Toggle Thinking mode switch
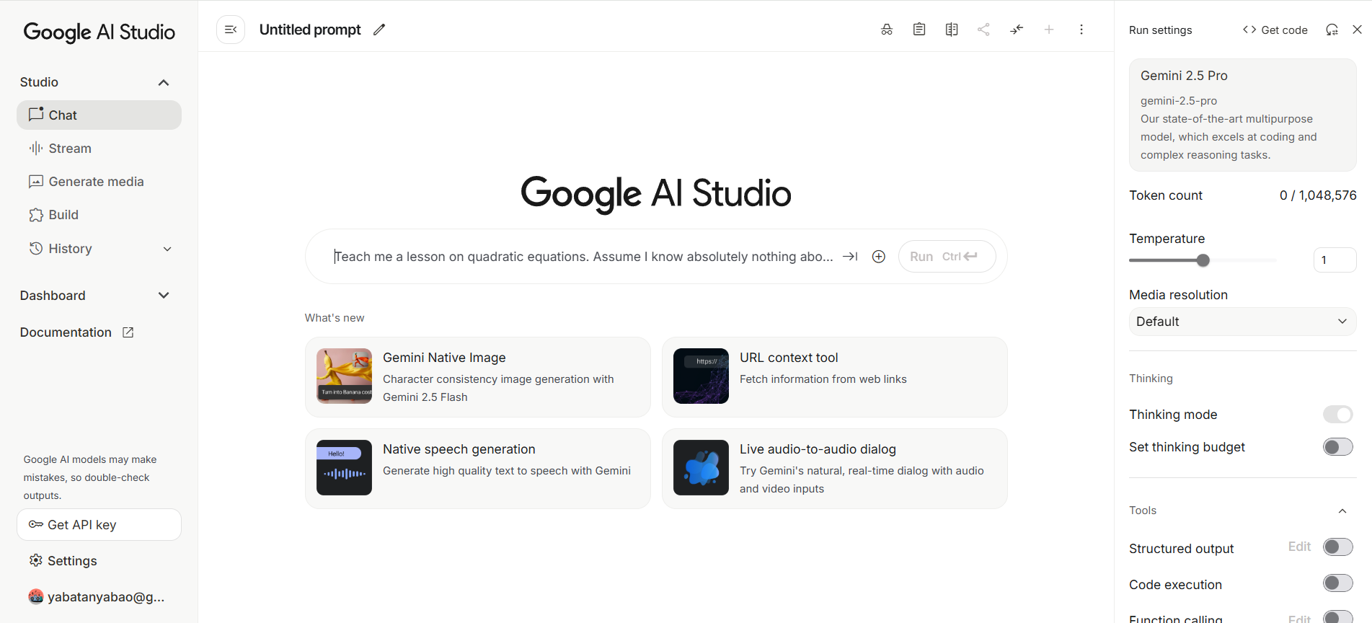Viewport: 1372px width, 623px height. click(1337, 415)
